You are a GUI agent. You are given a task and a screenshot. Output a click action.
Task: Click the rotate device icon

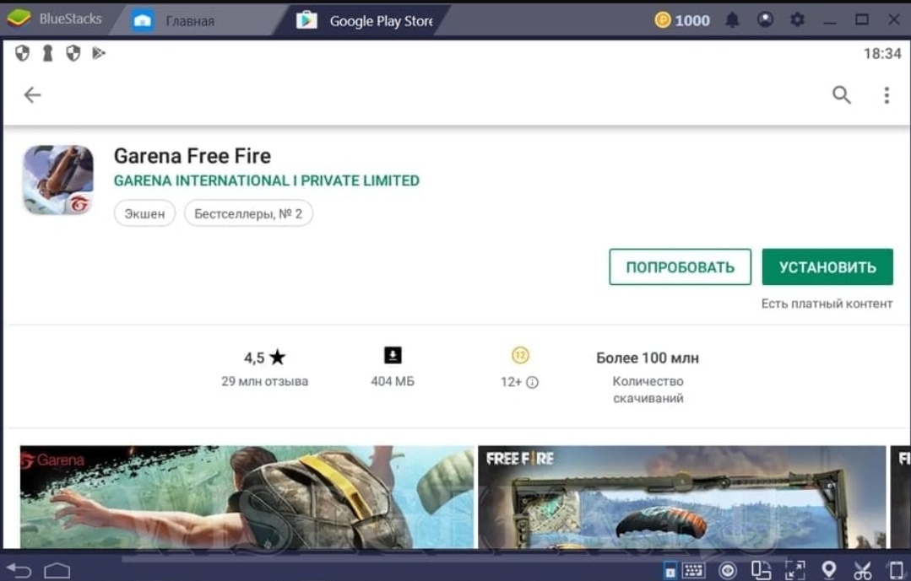[x=897, y=571]
